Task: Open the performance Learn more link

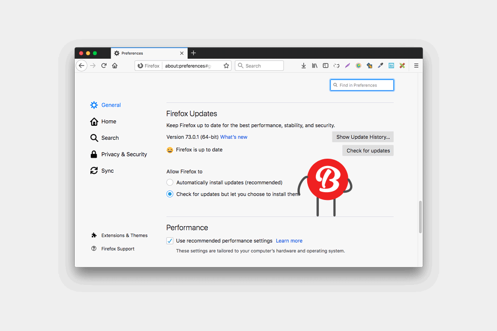Action: click(289, 241)
